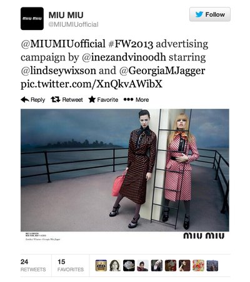This screenshot has width=250, height=282.
Task: View the 24 Retweets count
Action: click(33, 265)
